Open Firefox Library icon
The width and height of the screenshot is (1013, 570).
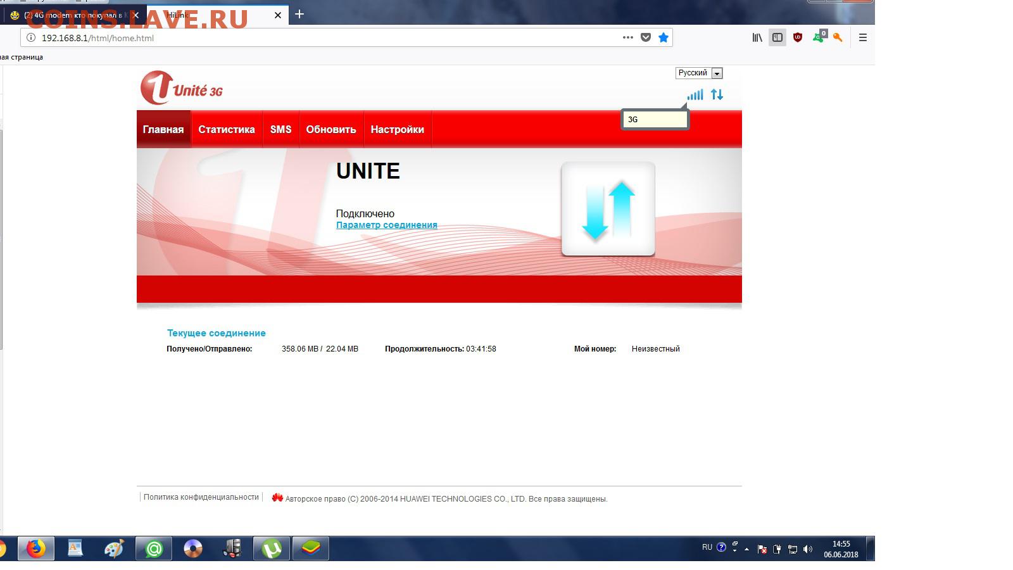click(x=757, y=37)
